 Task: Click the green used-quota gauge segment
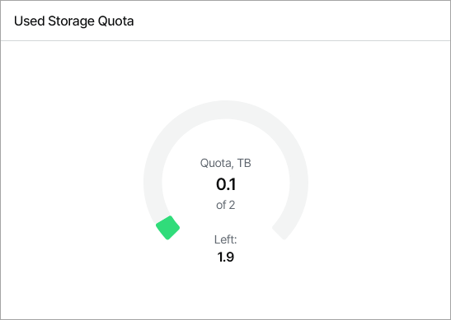tap(167, 228)
